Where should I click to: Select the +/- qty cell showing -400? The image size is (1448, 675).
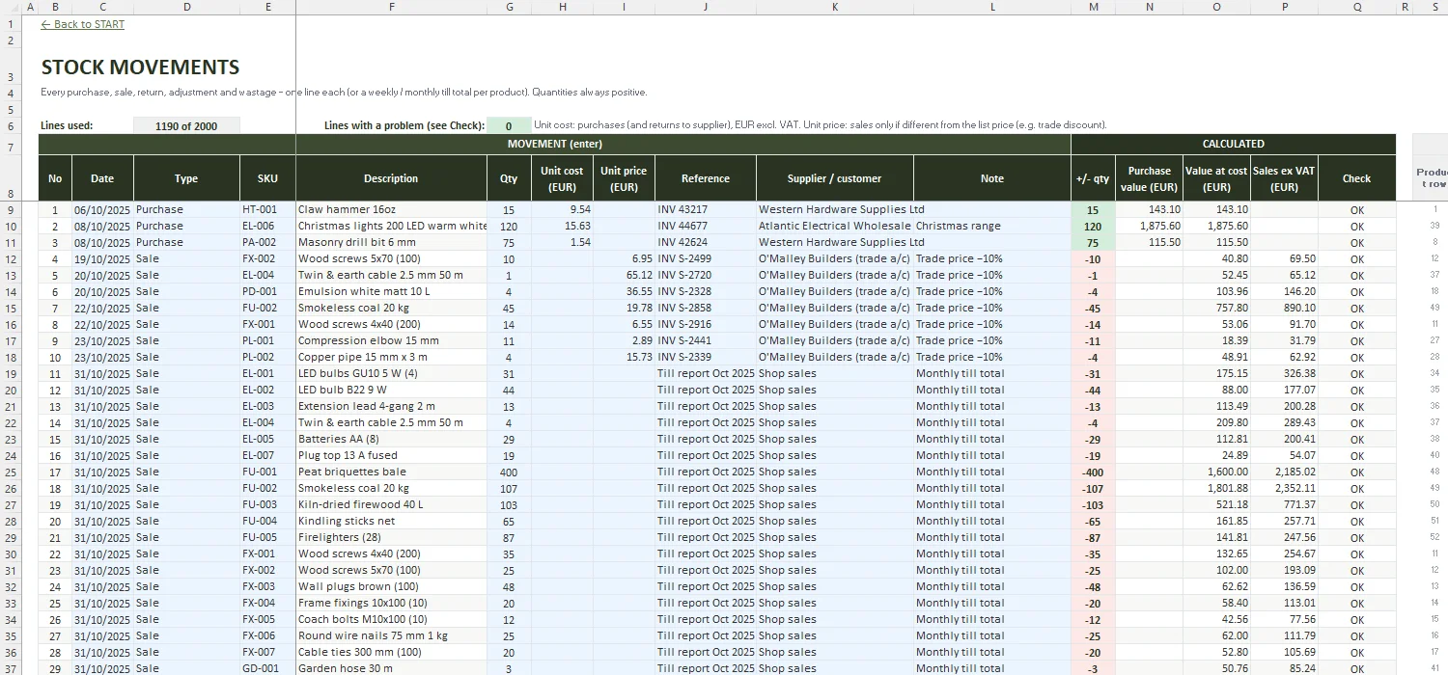coord(1093,472)
